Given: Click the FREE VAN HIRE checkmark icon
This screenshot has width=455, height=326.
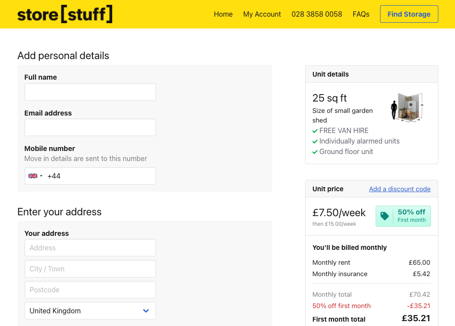Looking at the screenshot, I should pos(315,131).
